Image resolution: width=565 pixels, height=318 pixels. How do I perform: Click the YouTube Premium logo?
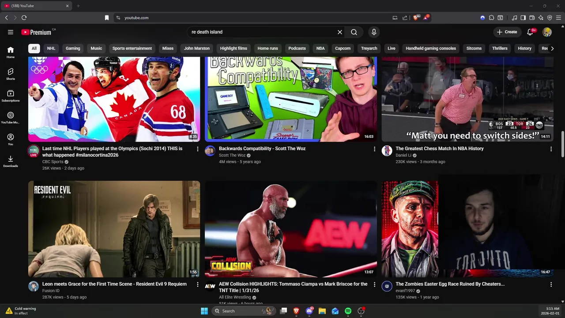click(x=37, y=32)
